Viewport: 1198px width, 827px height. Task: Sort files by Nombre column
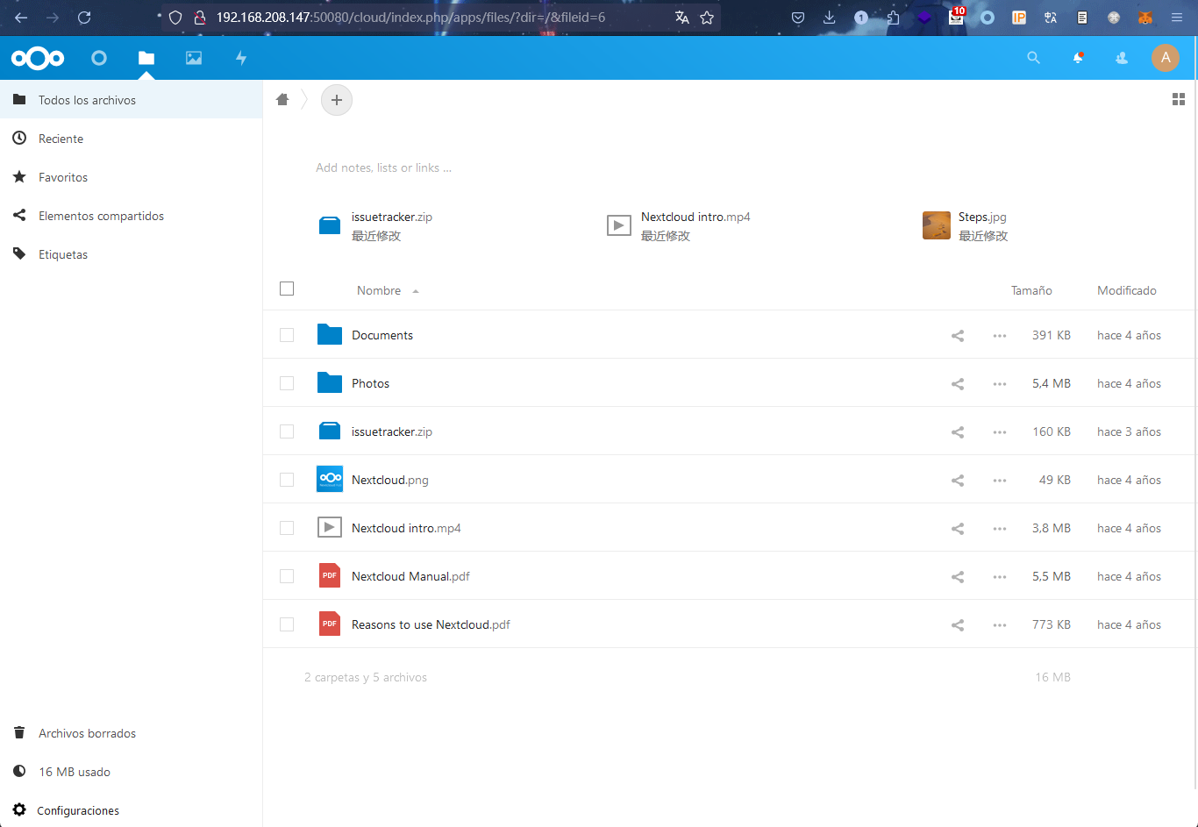tap(379, 290)
